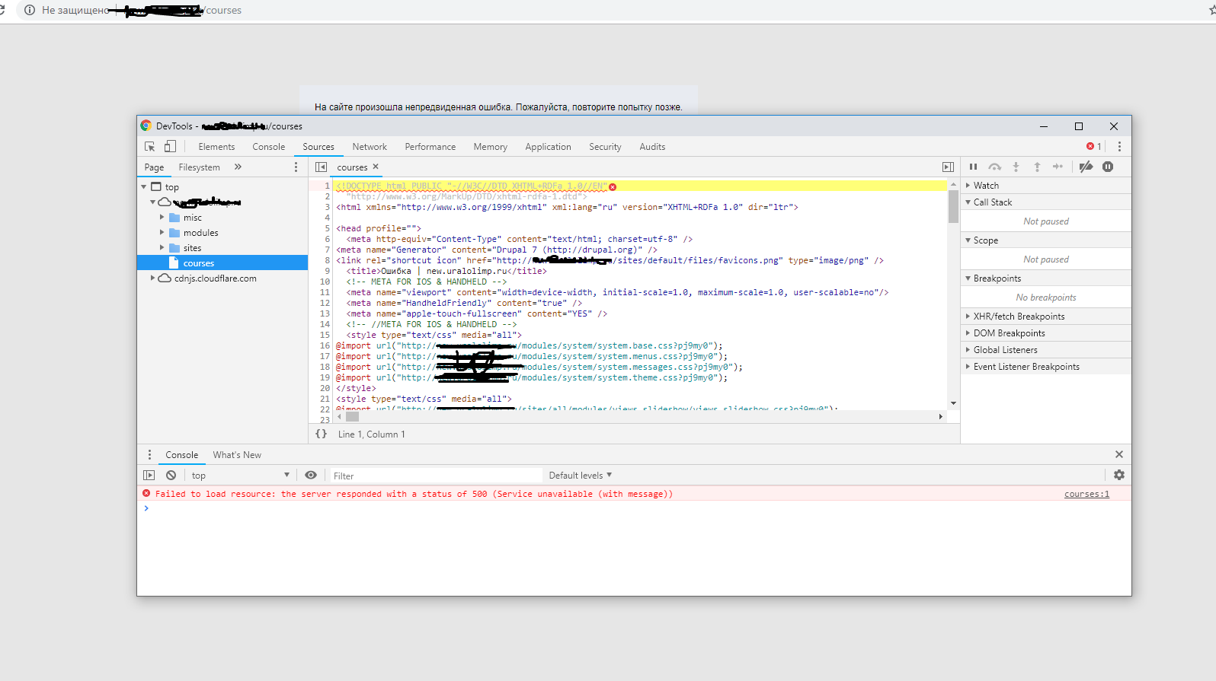Viewport: 1216px width, 681px height.
Task: Open the console context dropdown 'top'
Action: click(x=240, y=475)
